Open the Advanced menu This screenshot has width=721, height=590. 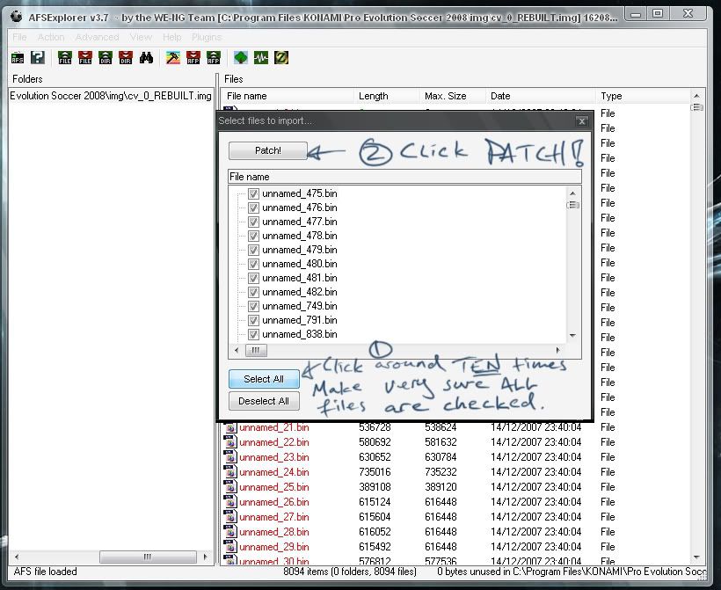97,37
